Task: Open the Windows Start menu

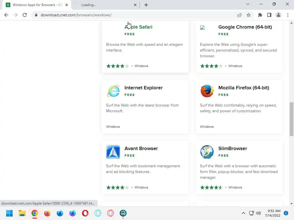Action: point(9,213)
